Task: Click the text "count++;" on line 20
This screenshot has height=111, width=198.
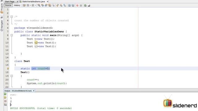Action: (33, 80)
